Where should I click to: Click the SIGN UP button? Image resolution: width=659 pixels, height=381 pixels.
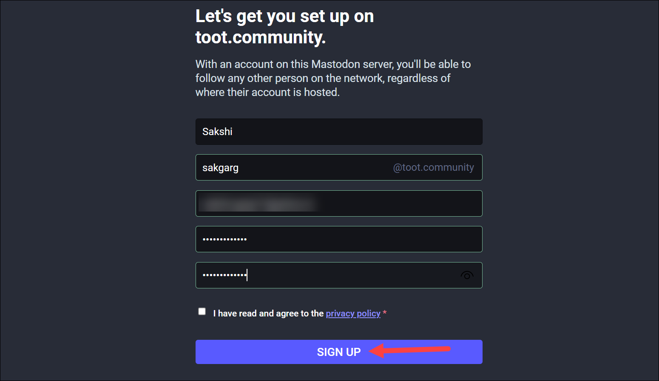[339, 352]
